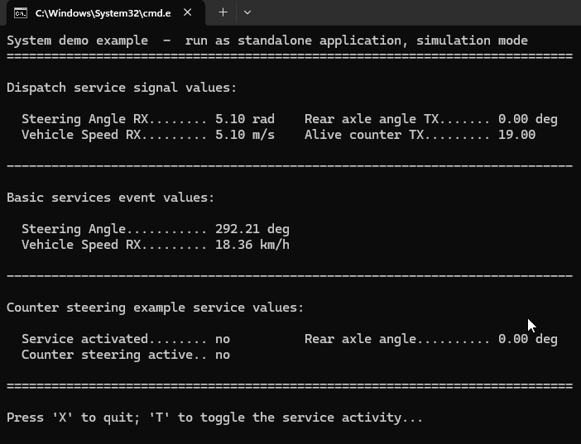This screenshot has width=581, height=444.
Task: Click the cmd icon in the tab
Action: pyautogui.click(x=21, y=13)
